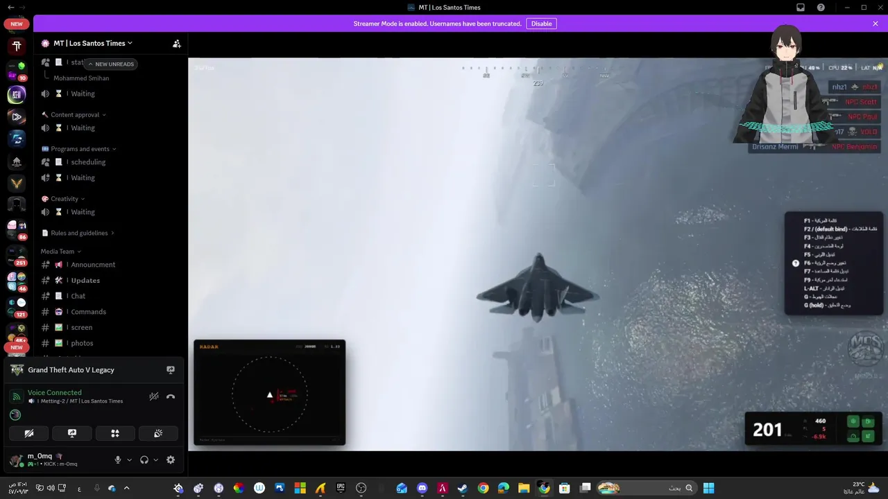Open the server folder with 10 badge
This screenshot has height=499, width=888.
pos(17,71)
